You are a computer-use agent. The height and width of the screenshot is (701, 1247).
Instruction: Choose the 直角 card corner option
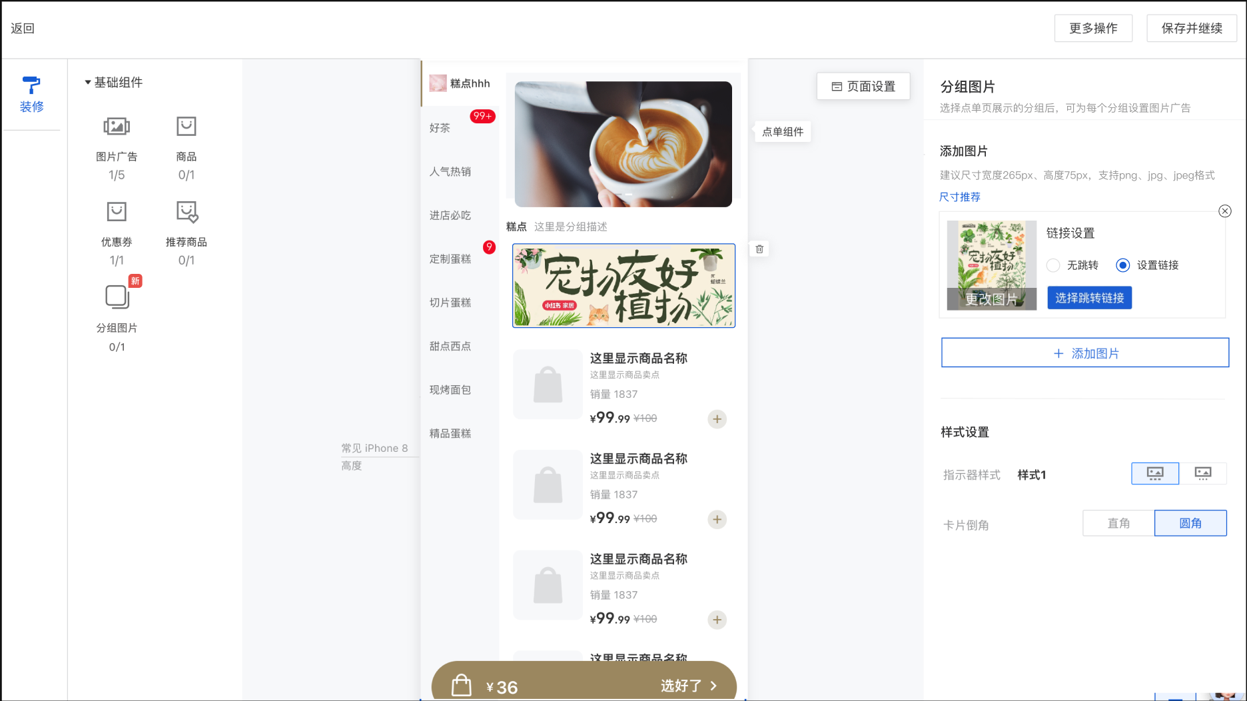(1118, 523)
